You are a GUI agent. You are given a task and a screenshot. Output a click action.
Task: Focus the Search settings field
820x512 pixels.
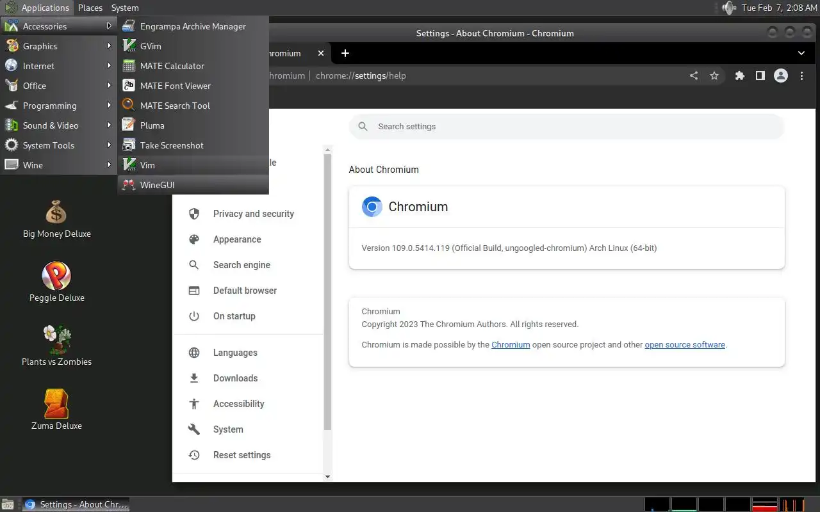[566, 127]
